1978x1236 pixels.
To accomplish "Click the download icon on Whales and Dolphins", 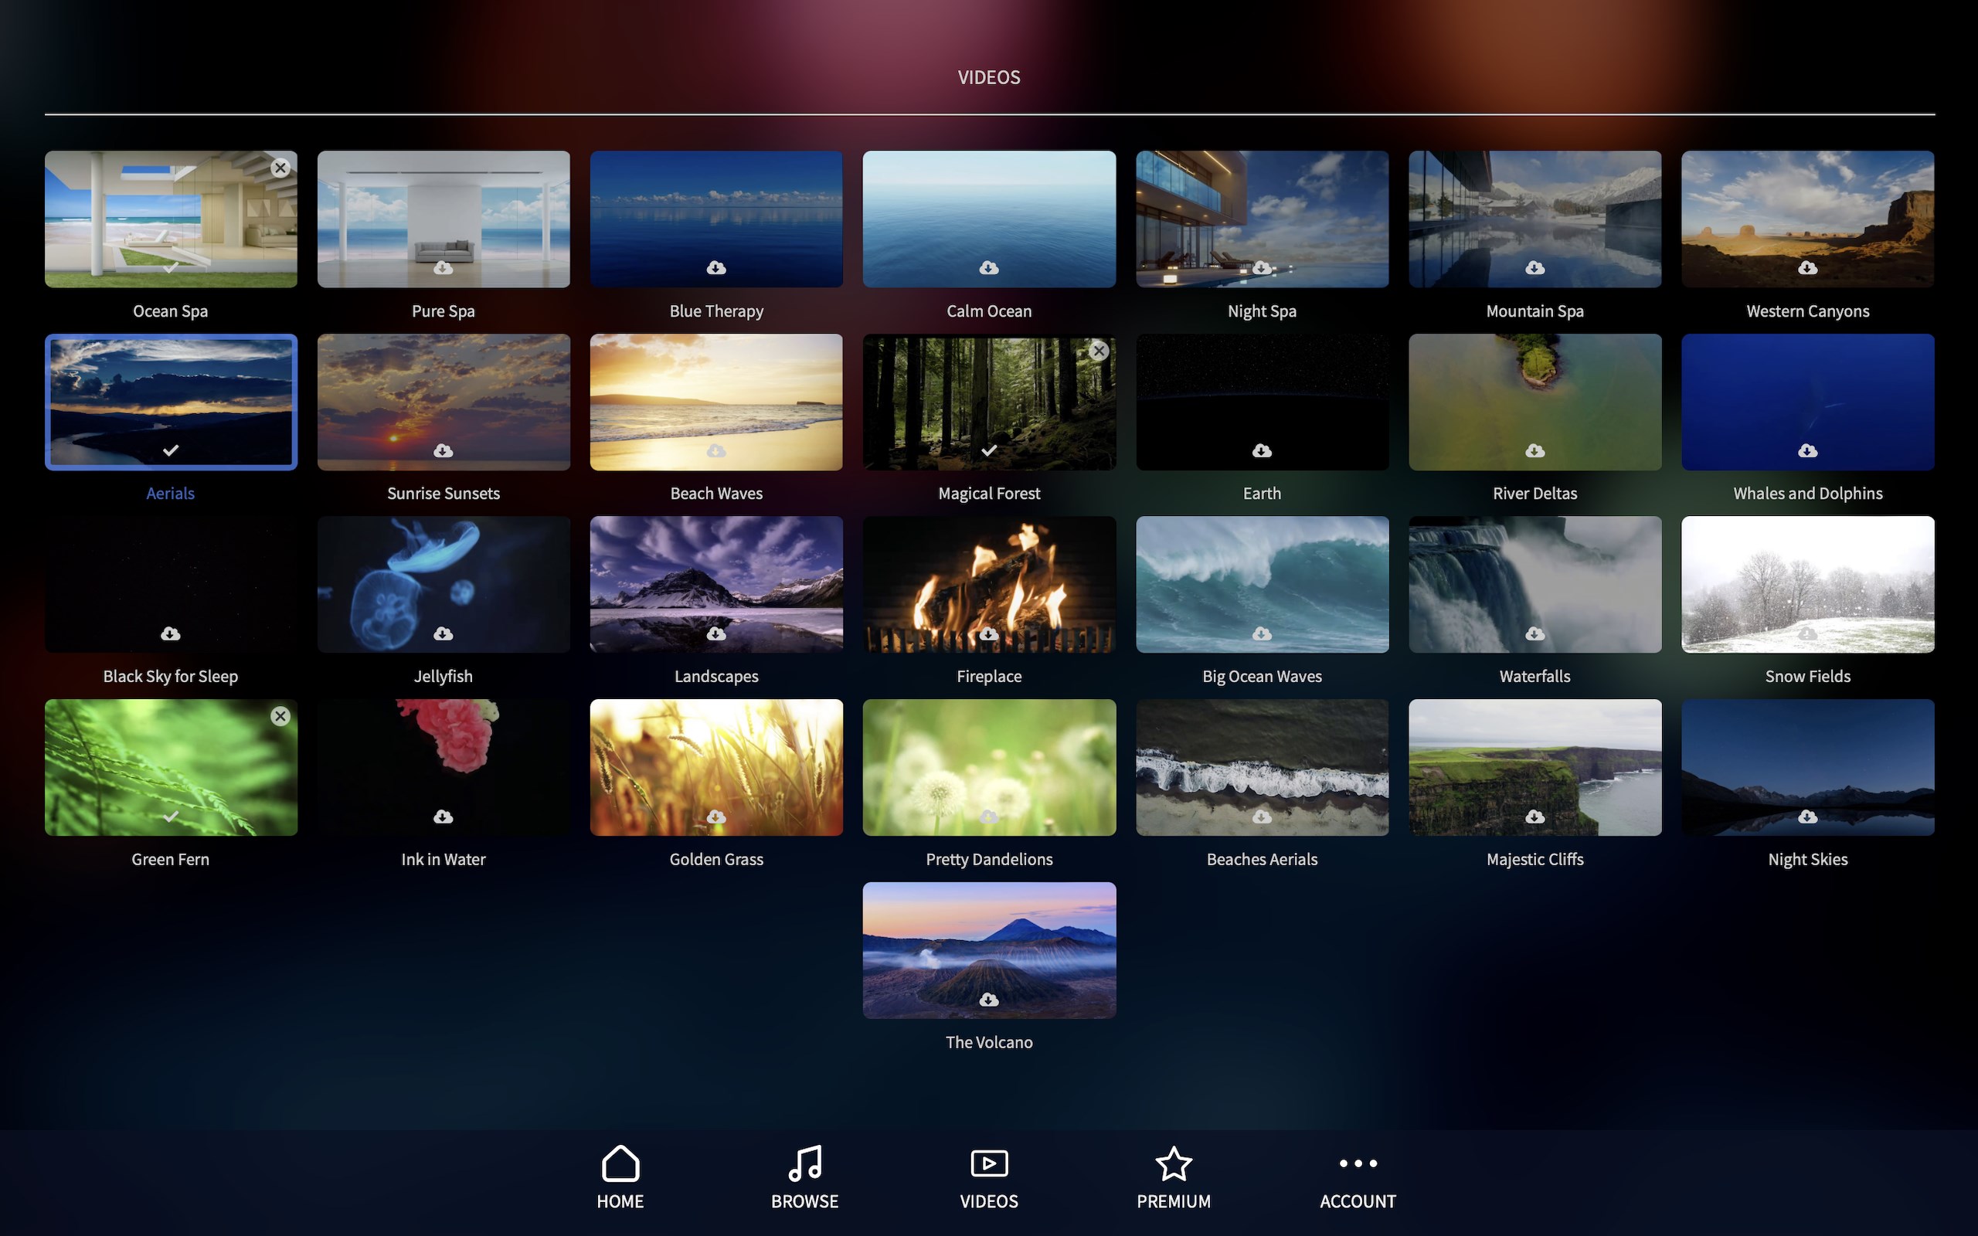I will coord(1808,450).
